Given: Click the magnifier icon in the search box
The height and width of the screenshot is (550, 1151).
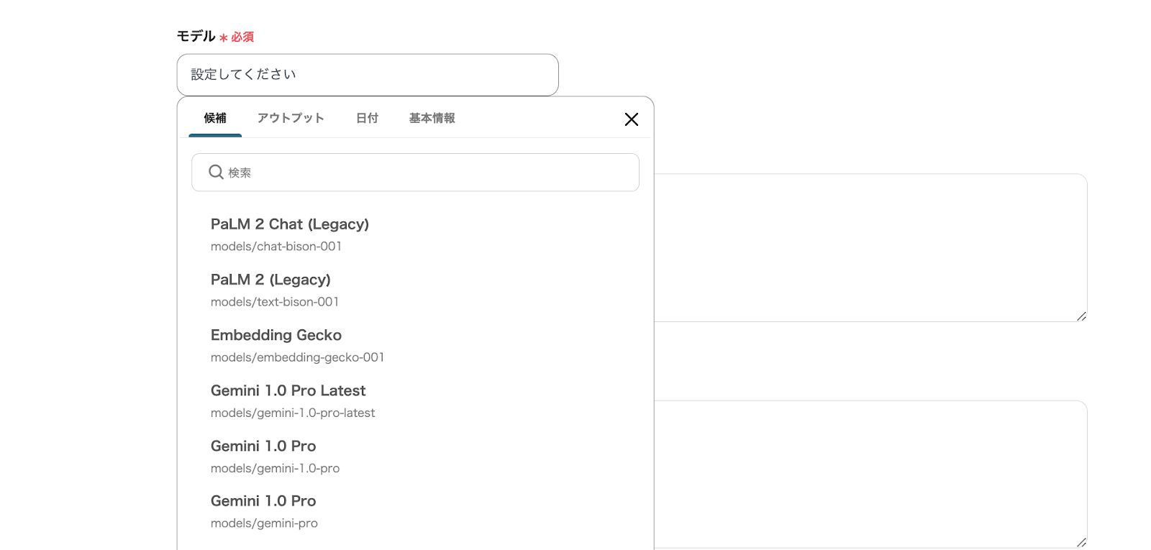Looking at the screenshot, I should click(x=216, y=172).
